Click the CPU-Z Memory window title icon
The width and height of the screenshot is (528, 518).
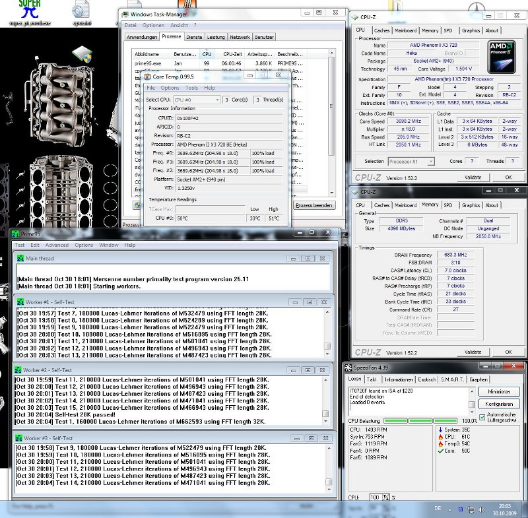coord(355,192)
